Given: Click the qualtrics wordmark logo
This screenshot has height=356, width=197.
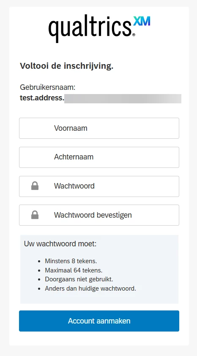Looking at the screenshot, I should pyautogui.click(x=90, y=28).
